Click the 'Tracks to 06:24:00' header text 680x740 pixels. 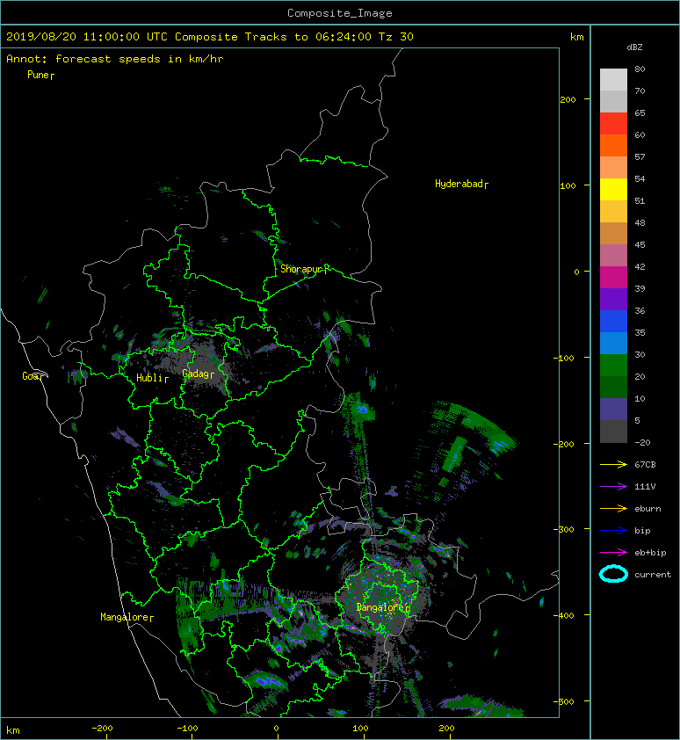[308, 37]
